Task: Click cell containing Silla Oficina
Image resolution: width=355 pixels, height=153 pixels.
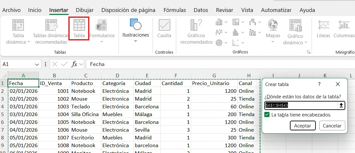Action: 86,115
